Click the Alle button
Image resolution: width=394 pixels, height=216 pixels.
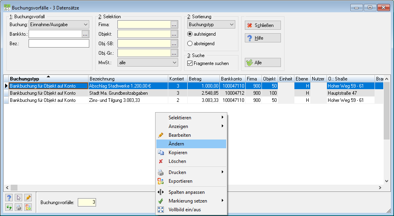(263, 63)
